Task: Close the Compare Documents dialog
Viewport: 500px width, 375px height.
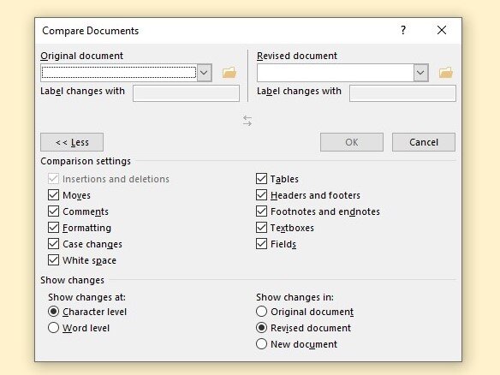Action: (x=442, y=30)
